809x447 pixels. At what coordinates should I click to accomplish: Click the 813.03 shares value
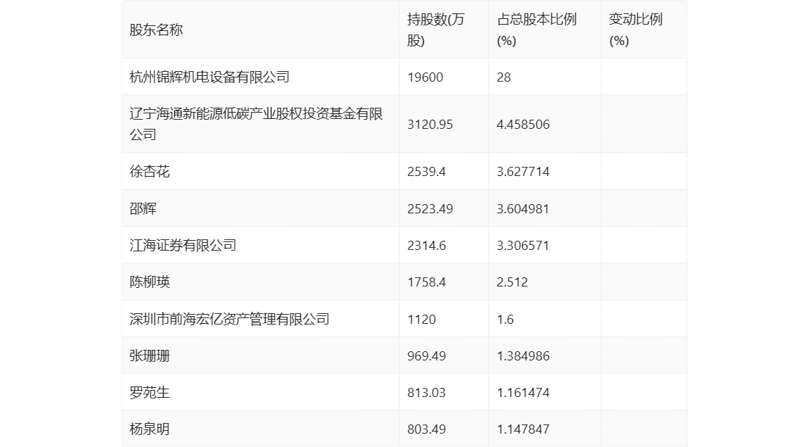coord(426,392)
